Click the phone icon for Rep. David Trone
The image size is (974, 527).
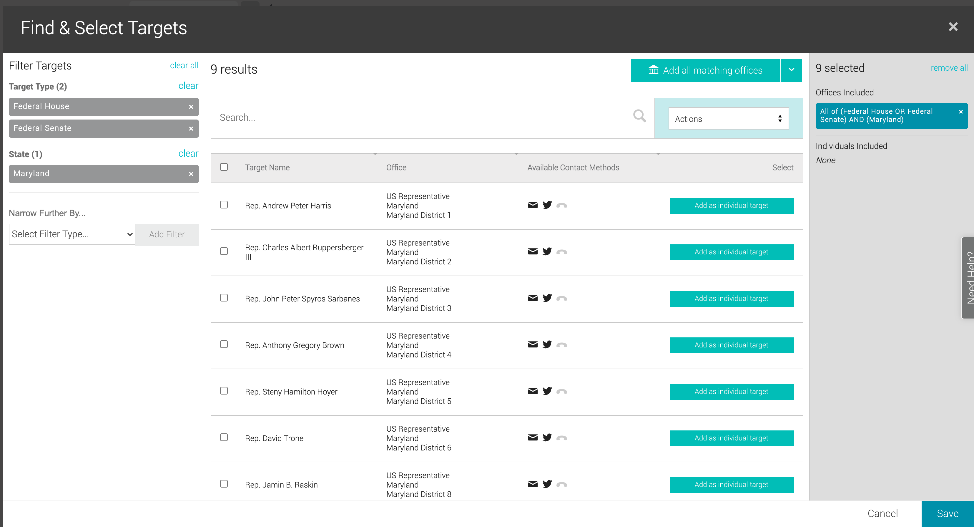point(562,438)
